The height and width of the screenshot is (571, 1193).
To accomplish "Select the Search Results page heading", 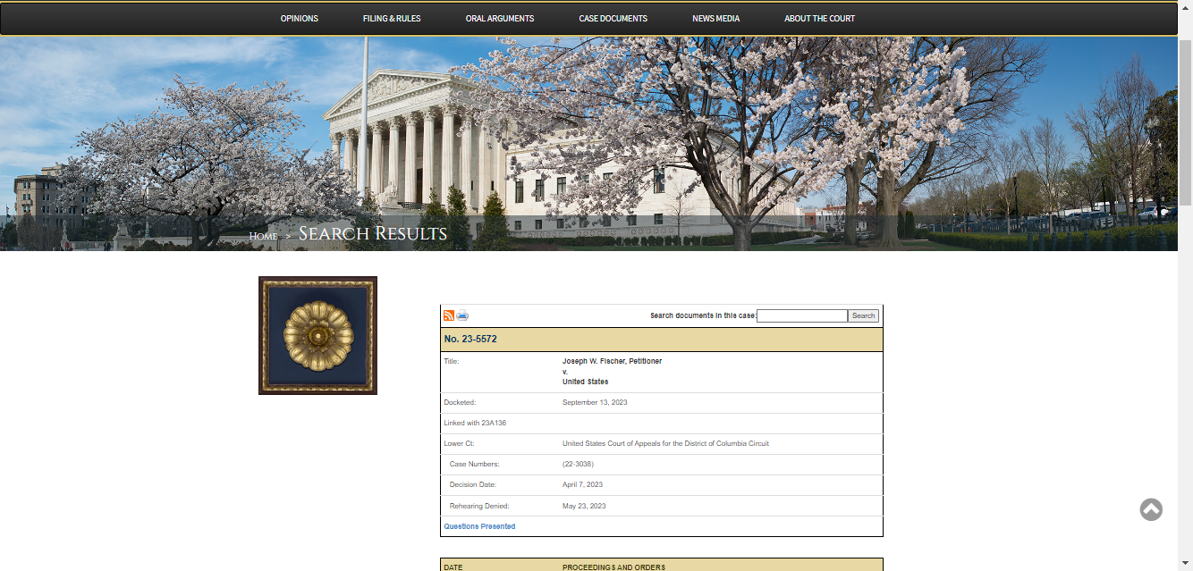I will pos(373,234).
